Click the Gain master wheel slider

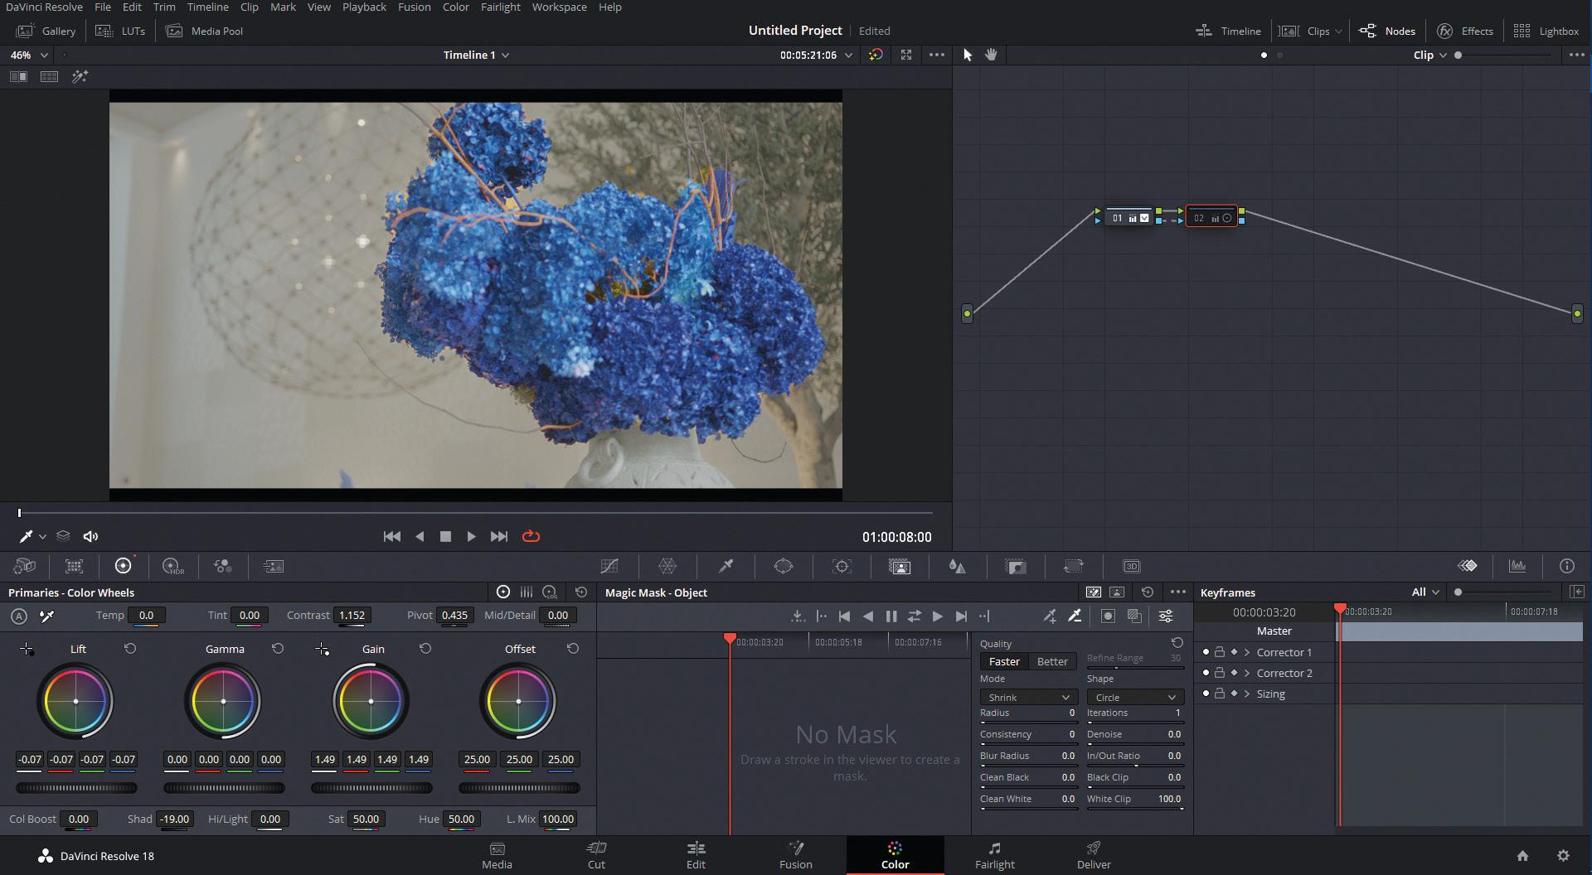(371, 788)
